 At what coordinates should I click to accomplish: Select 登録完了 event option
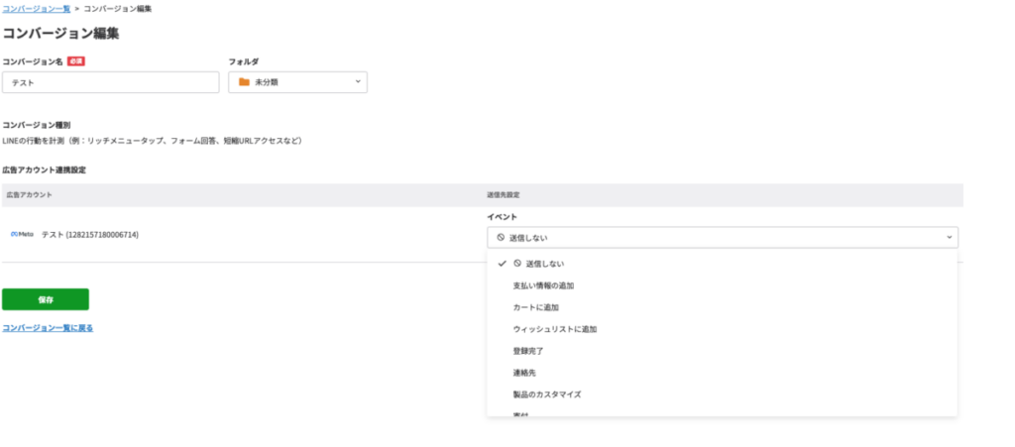[527, 351]
